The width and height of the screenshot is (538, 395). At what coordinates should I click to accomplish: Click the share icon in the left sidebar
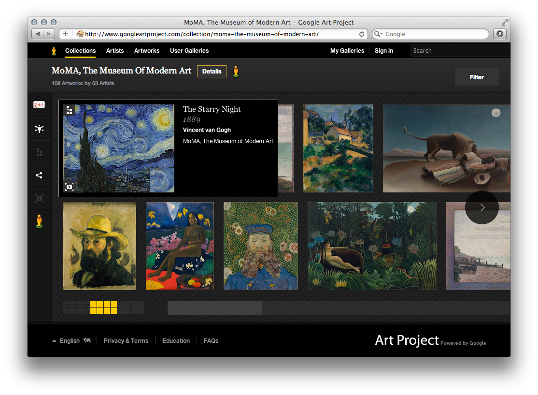point(39,175)
